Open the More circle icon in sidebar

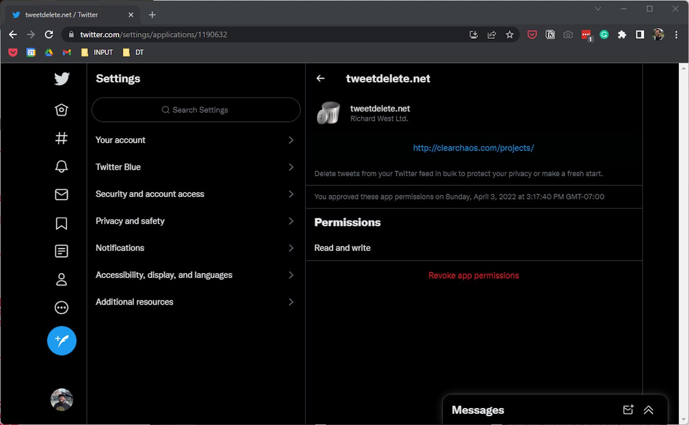tap(62, 308)
